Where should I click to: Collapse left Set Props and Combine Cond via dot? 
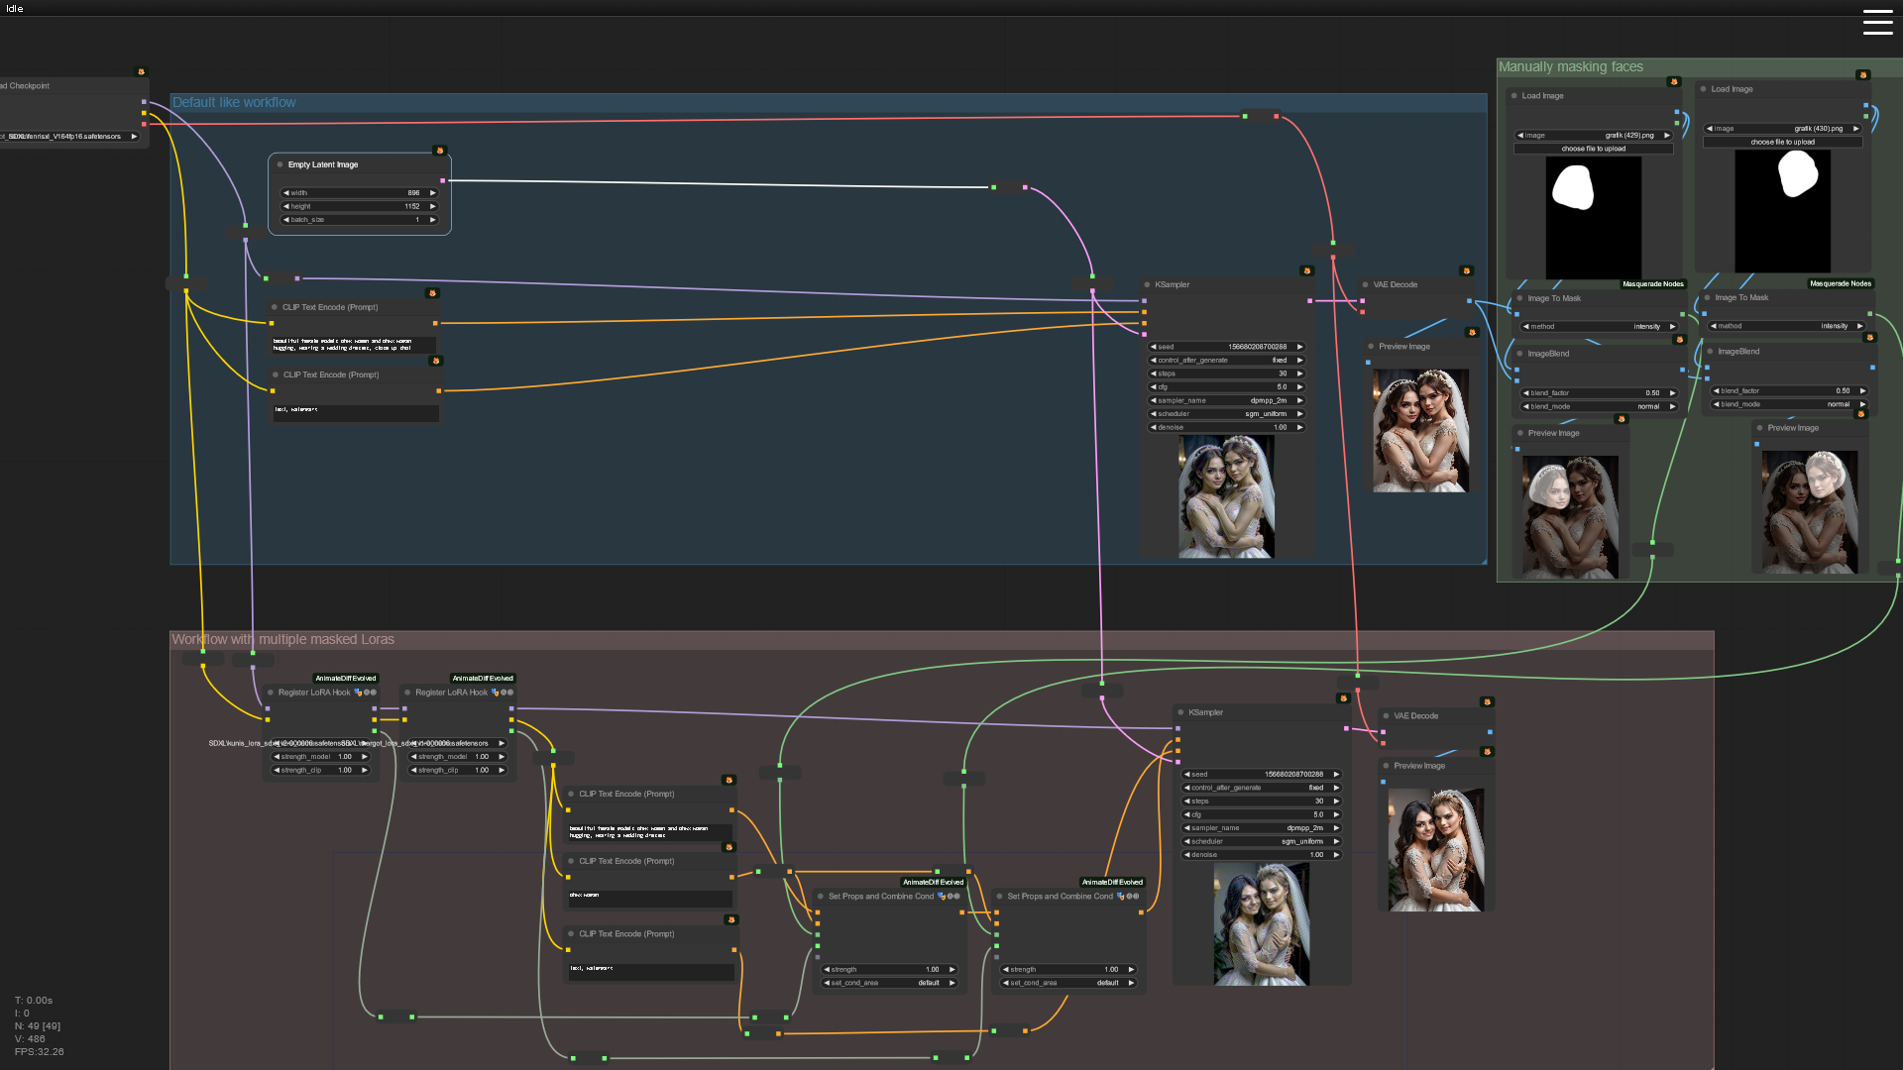point(821,896)
